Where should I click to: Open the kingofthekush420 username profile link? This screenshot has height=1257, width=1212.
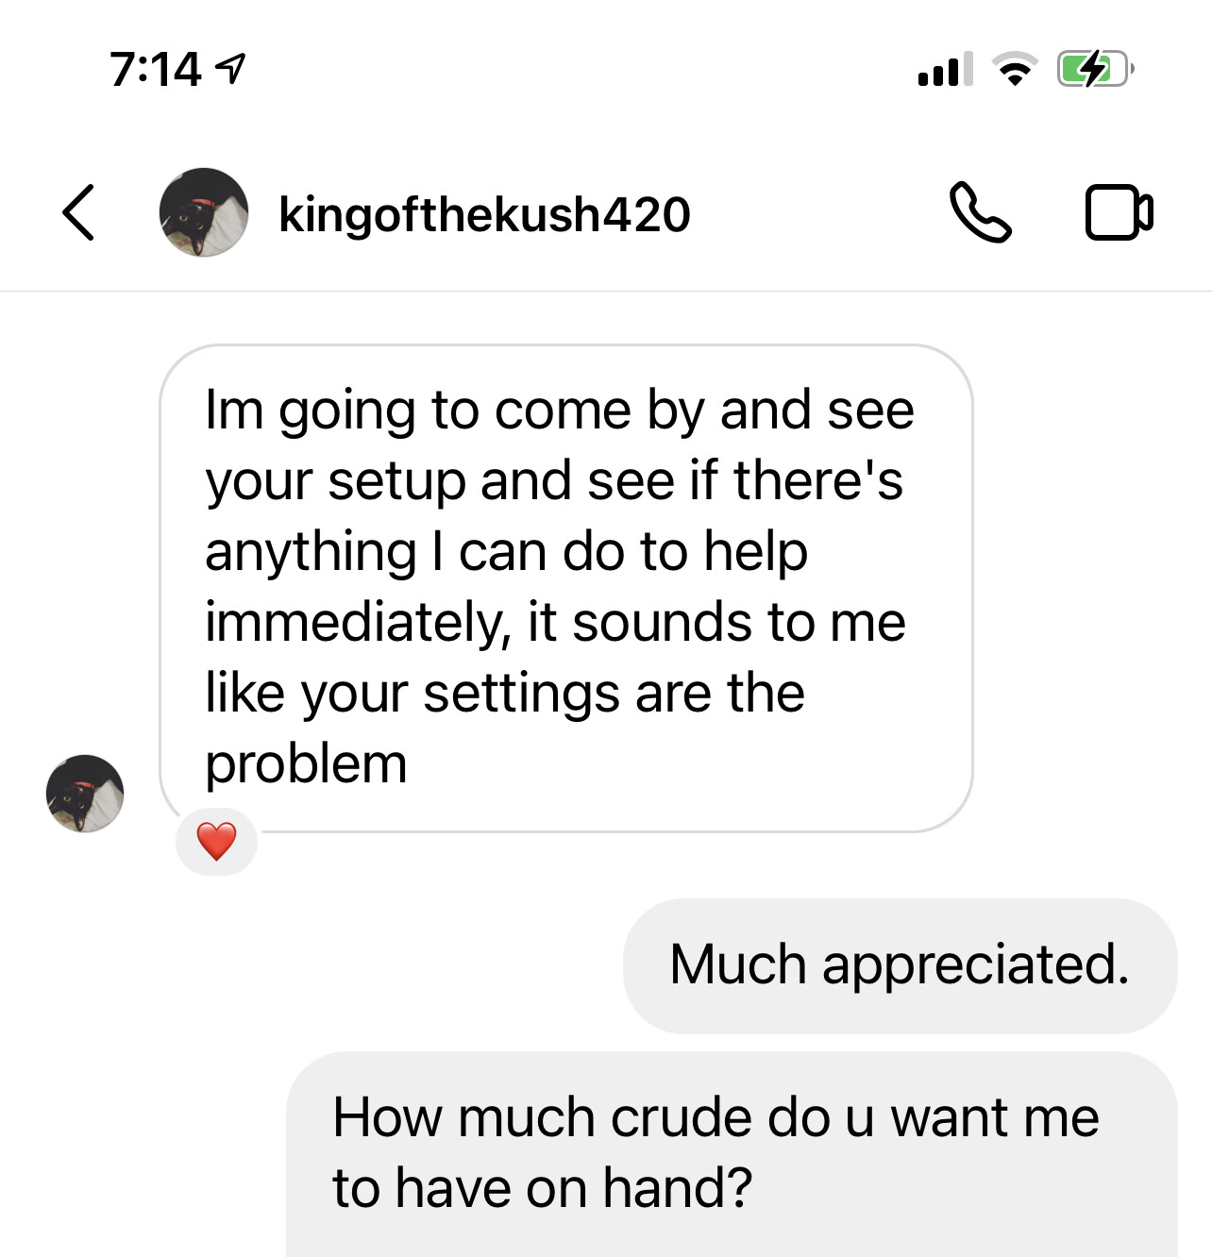click(x=484, y=214)
